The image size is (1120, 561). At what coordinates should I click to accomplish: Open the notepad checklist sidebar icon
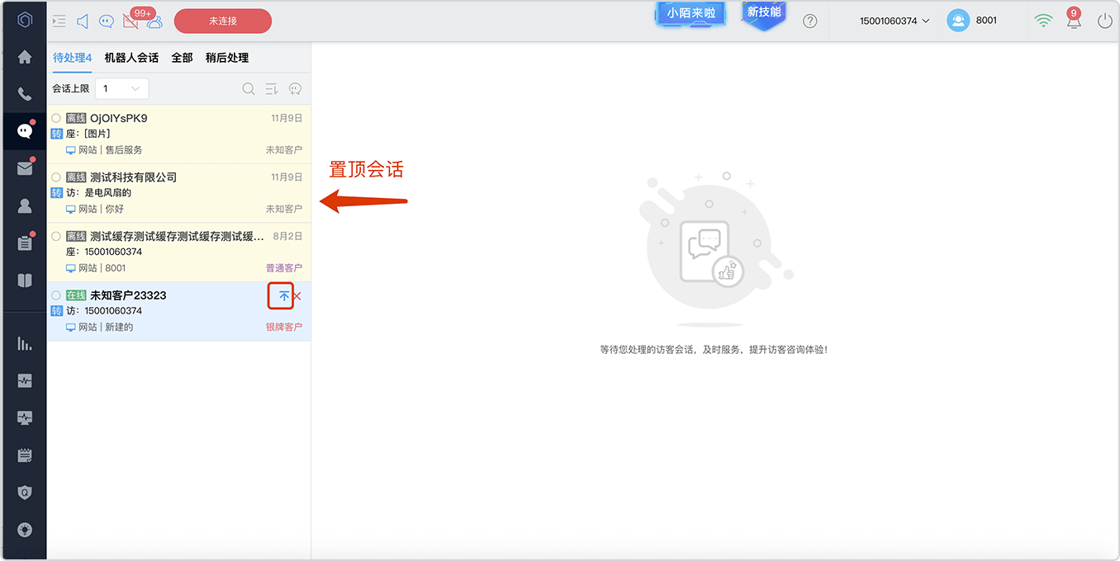click(25, 455)
